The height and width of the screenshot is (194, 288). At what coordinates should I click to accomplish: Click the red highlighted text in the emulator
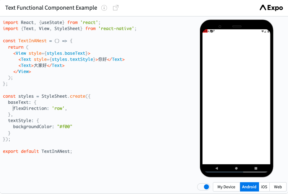click(205, 31)
